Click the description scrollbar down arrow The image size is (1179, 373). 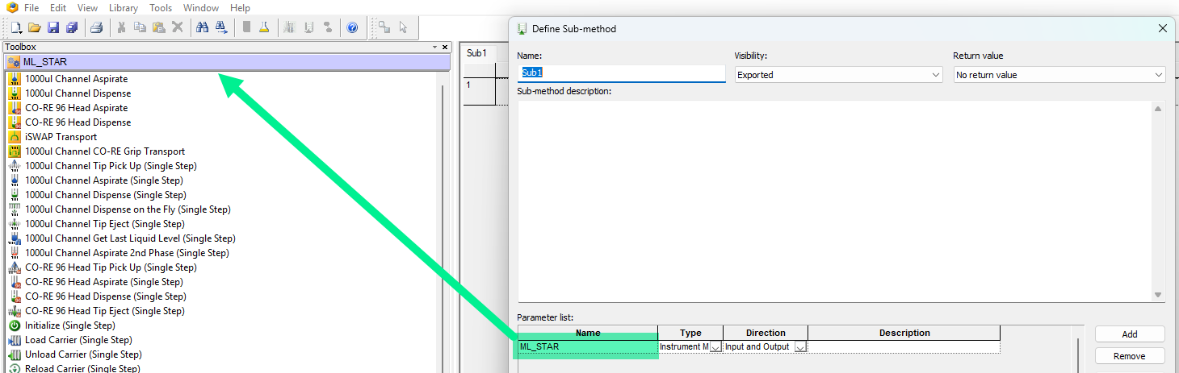pyautogui.click(x=1158, y=295)
